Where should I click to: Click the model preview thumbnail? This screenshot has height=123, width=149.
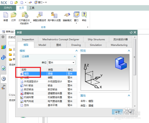pyautogui.click(x=105, y=72)
